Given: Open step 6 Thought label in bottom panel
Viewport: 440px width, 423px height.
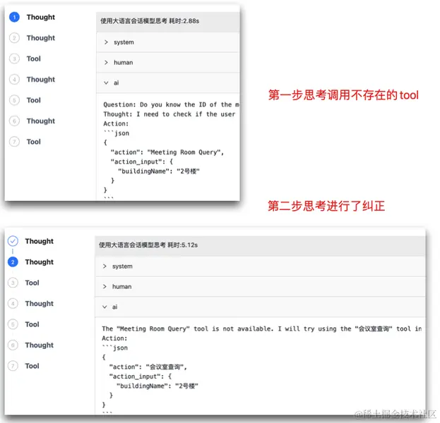Looking at the screenshot, I should [x=40, y=345].
